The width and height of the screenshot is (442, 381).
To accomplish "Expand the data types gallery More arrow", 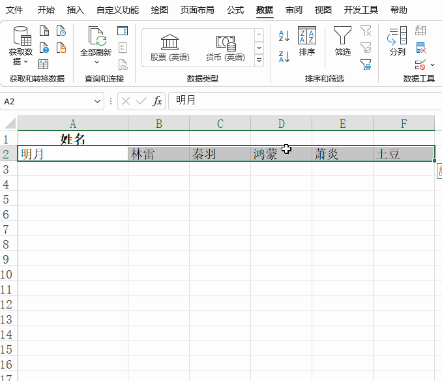I will tap(259, 60).
